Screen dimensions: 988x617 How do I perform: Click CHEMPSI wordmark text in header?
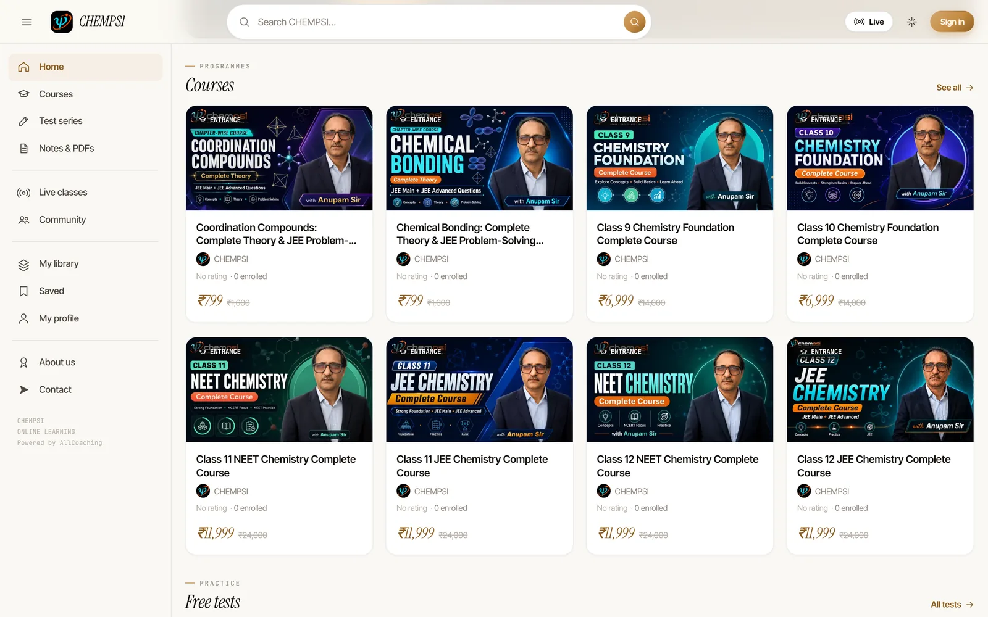point(102,22)
